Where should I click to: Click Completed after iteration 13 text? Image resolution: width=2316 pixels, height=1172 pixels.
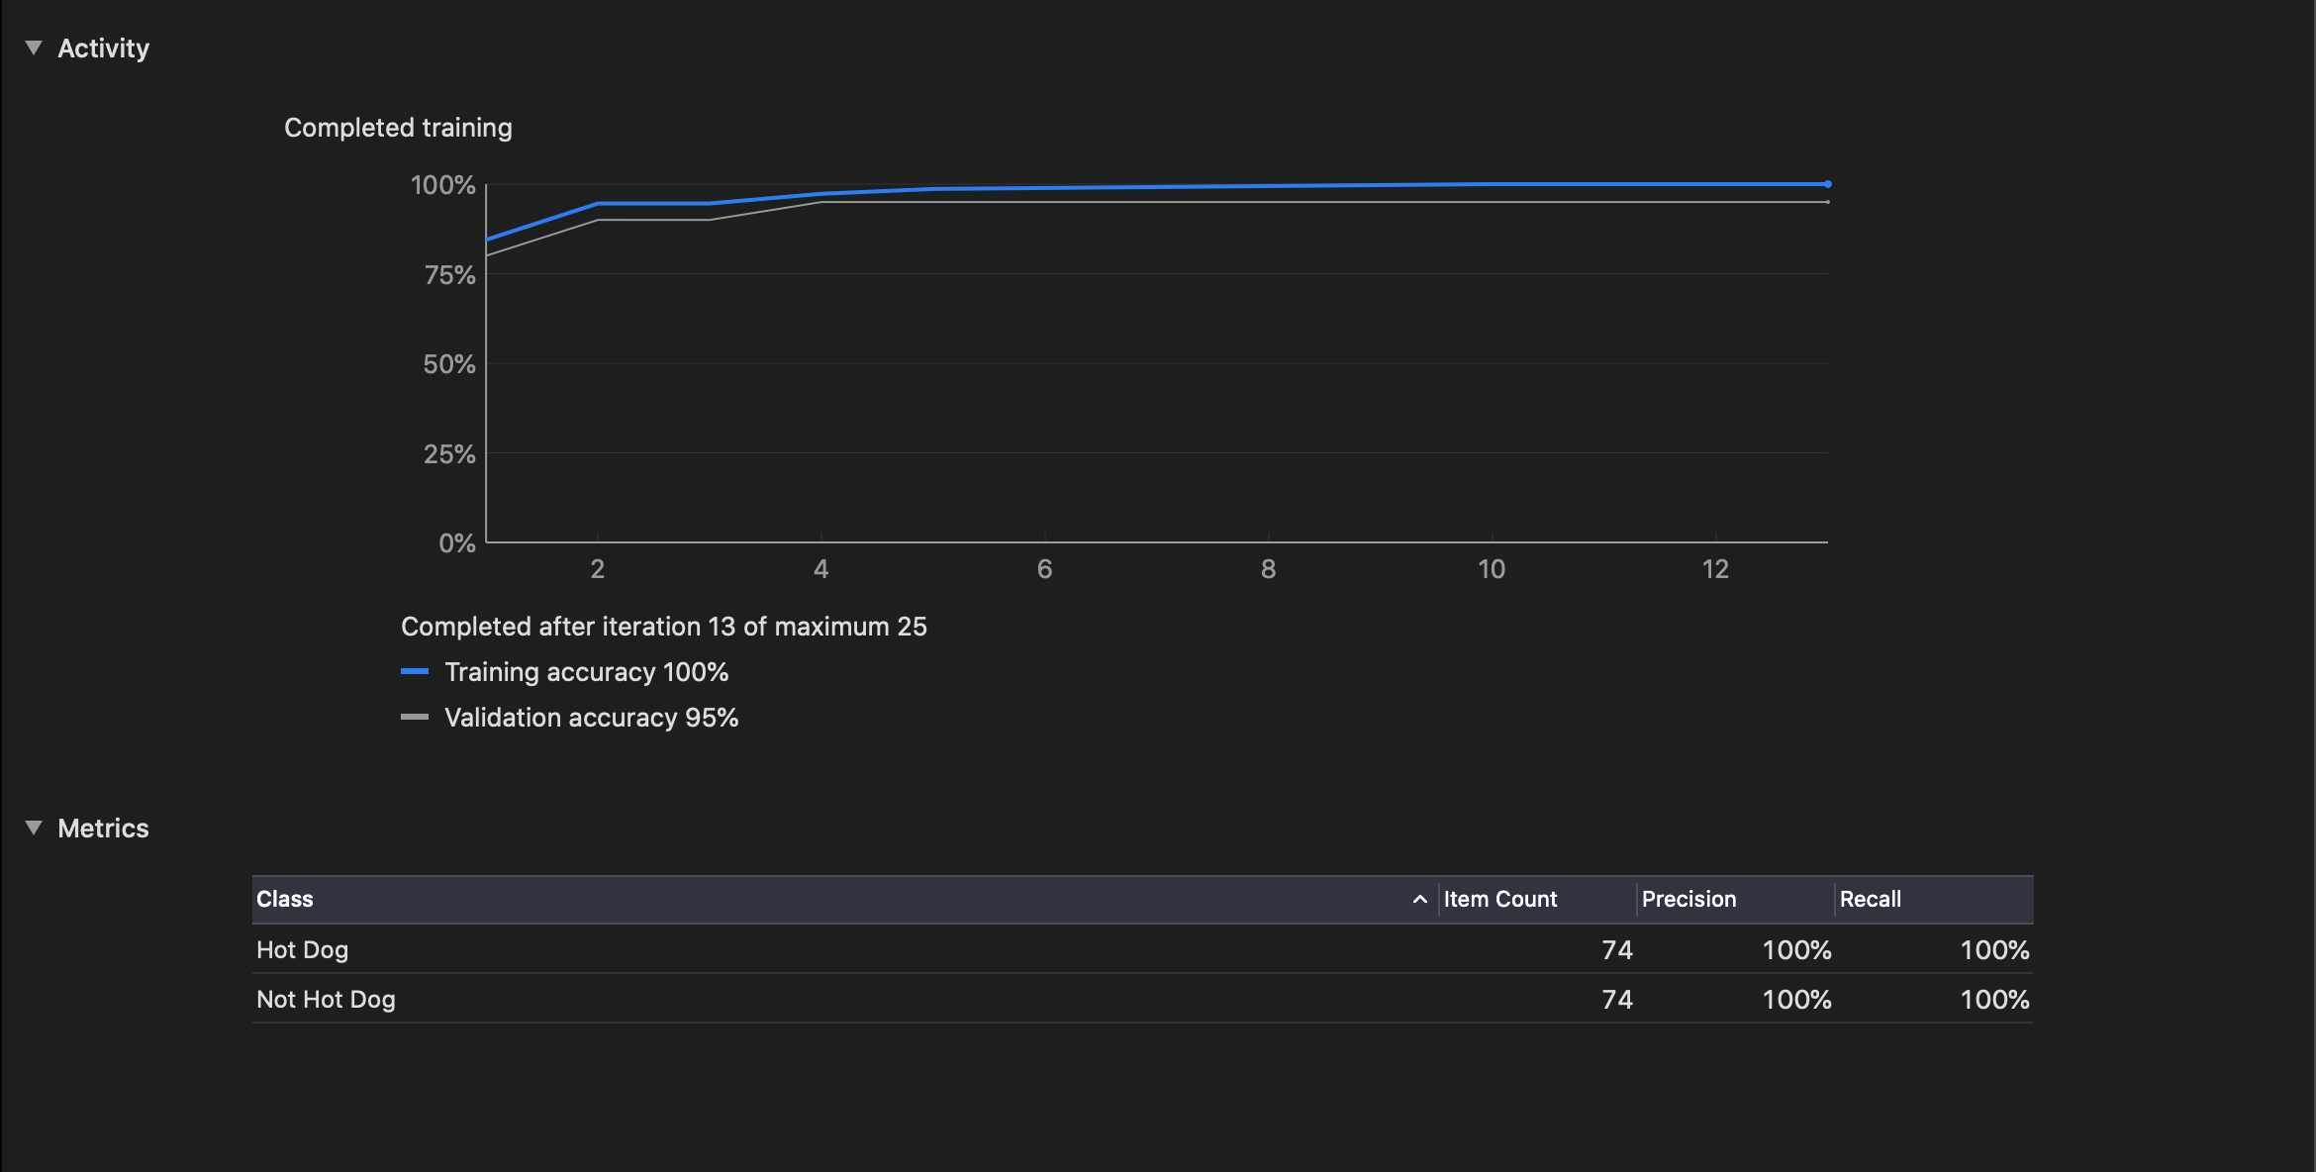pyautogui.click(x=663, y=627)
